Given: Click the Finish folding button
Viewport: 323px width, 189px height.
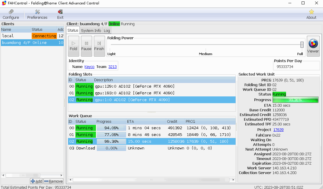Looking at the screenshot, I should [99, 46].
